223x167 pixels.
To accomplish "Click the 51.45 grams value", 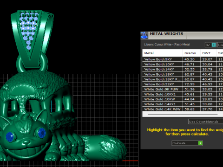I will pos(190,104).
